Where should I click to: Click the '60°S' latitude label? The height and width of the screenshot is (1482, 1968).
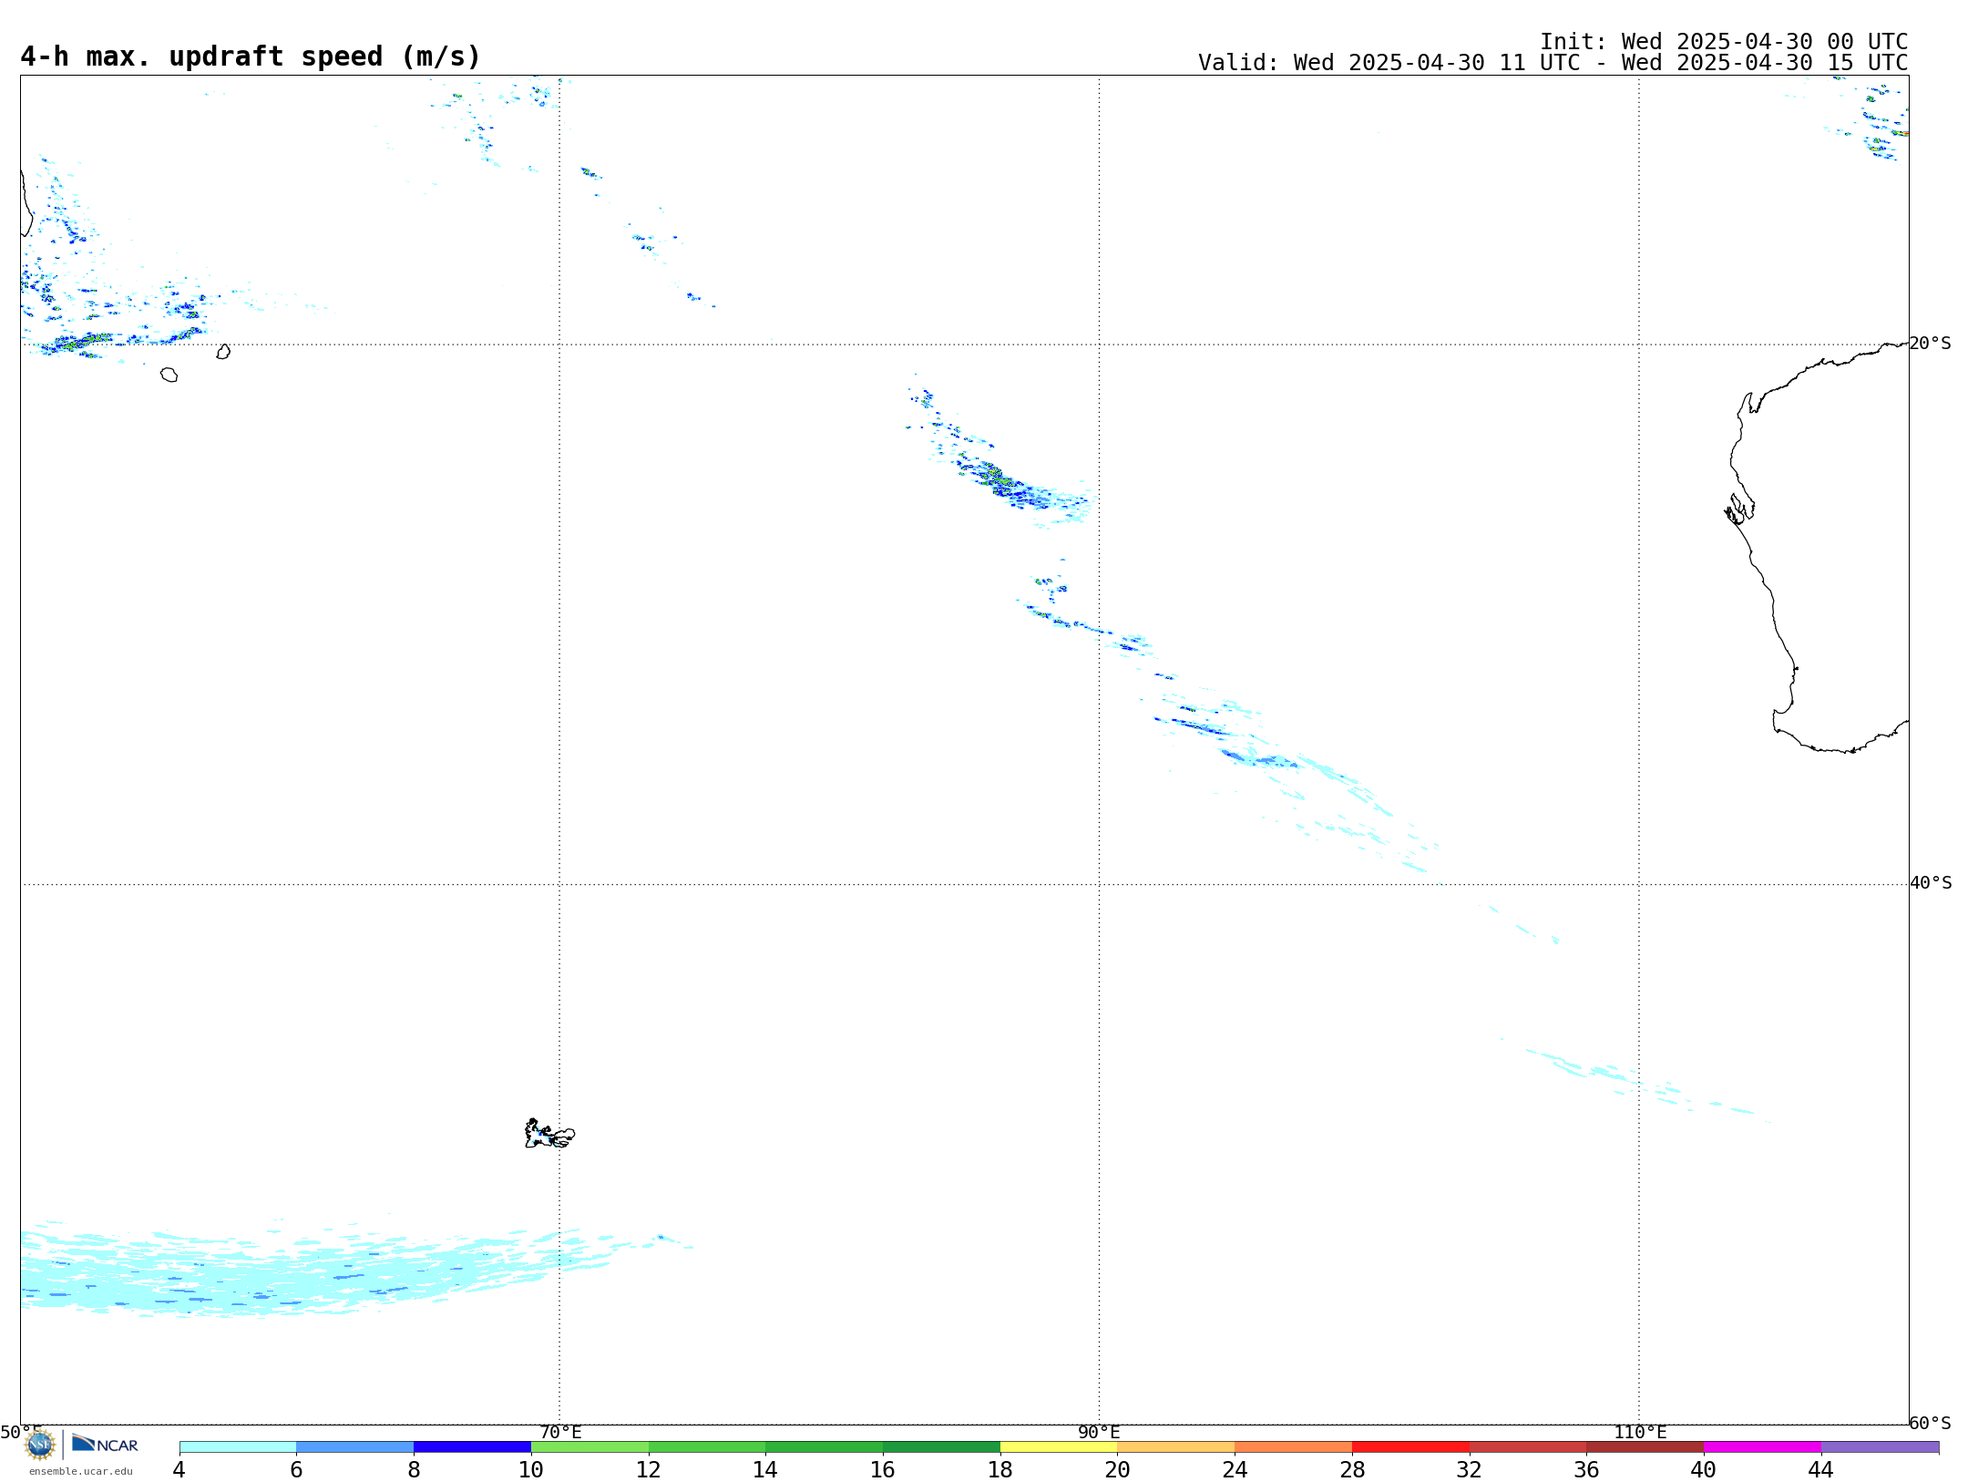(1931, 1423)
